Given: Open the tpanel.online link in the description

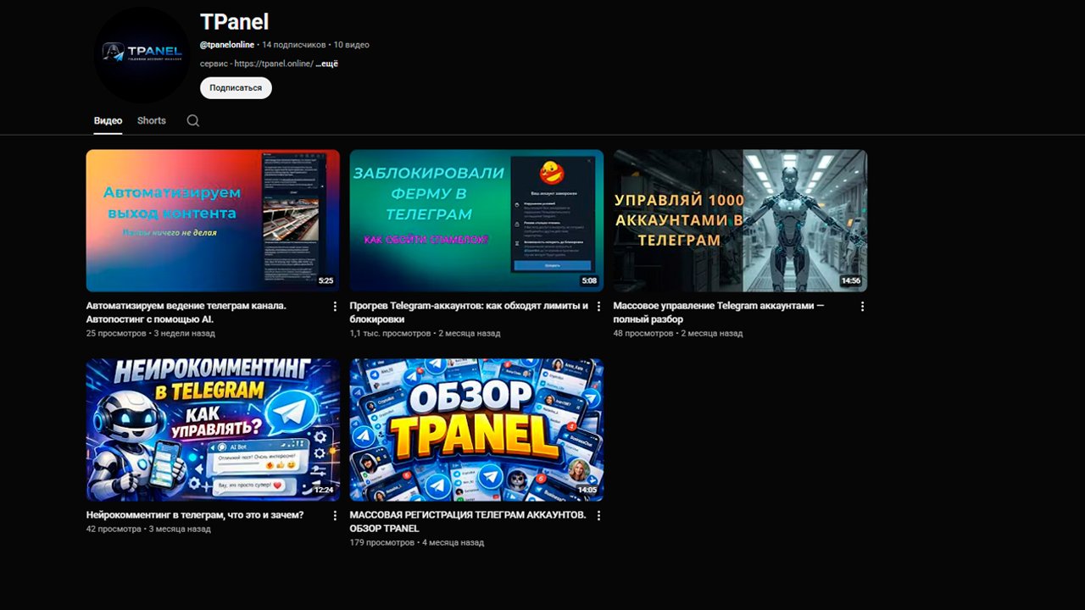Looking at the screenshot, I should tap(274, 64).
